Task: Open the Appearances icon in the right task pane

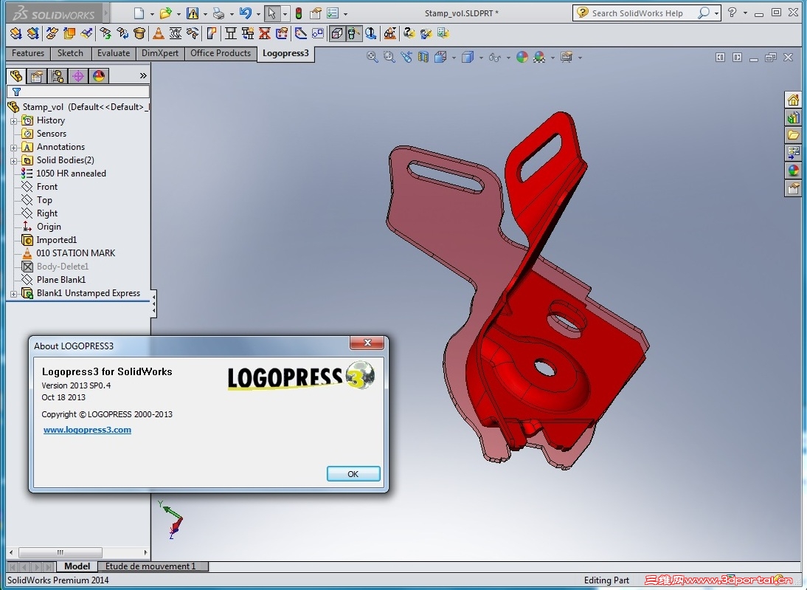Action: tap(793, 170)
